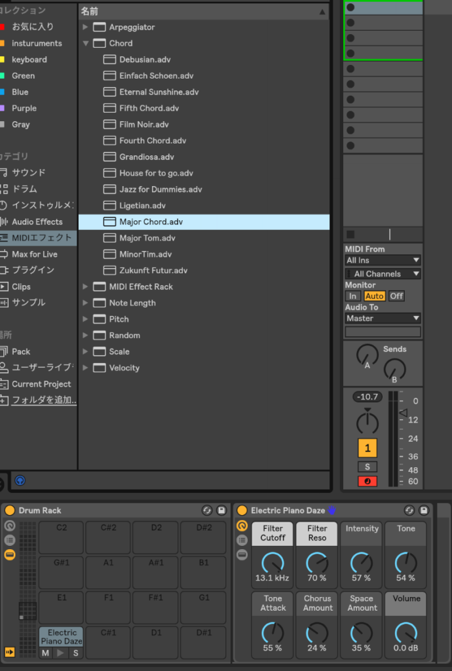Click the browser preview icon below the list
452x671 pixels.
click(20, 480)
